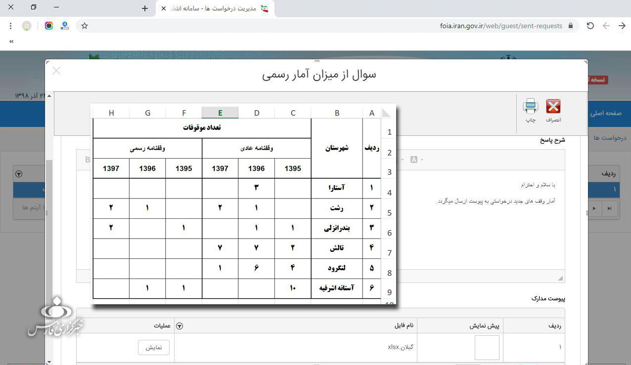Screen dimensions: 631x365
Task: Open the صفحه اصلی menu item
Action: tap(606, 113)
